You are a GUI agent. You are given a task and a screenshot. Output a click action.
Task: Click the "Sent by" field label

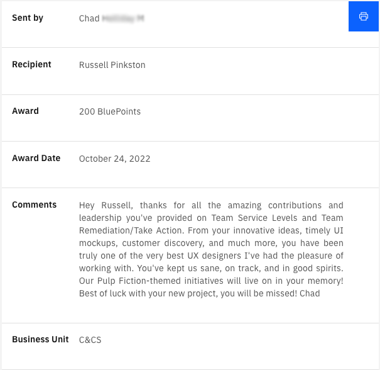click(x=28, y=18)
